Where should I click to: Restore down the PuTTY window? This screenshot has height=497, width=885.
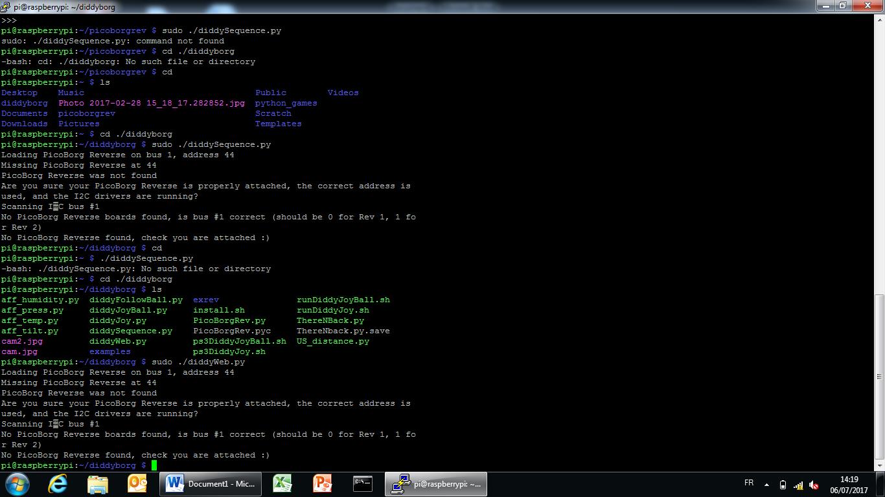pyautogui.click(x=843, y=6)
